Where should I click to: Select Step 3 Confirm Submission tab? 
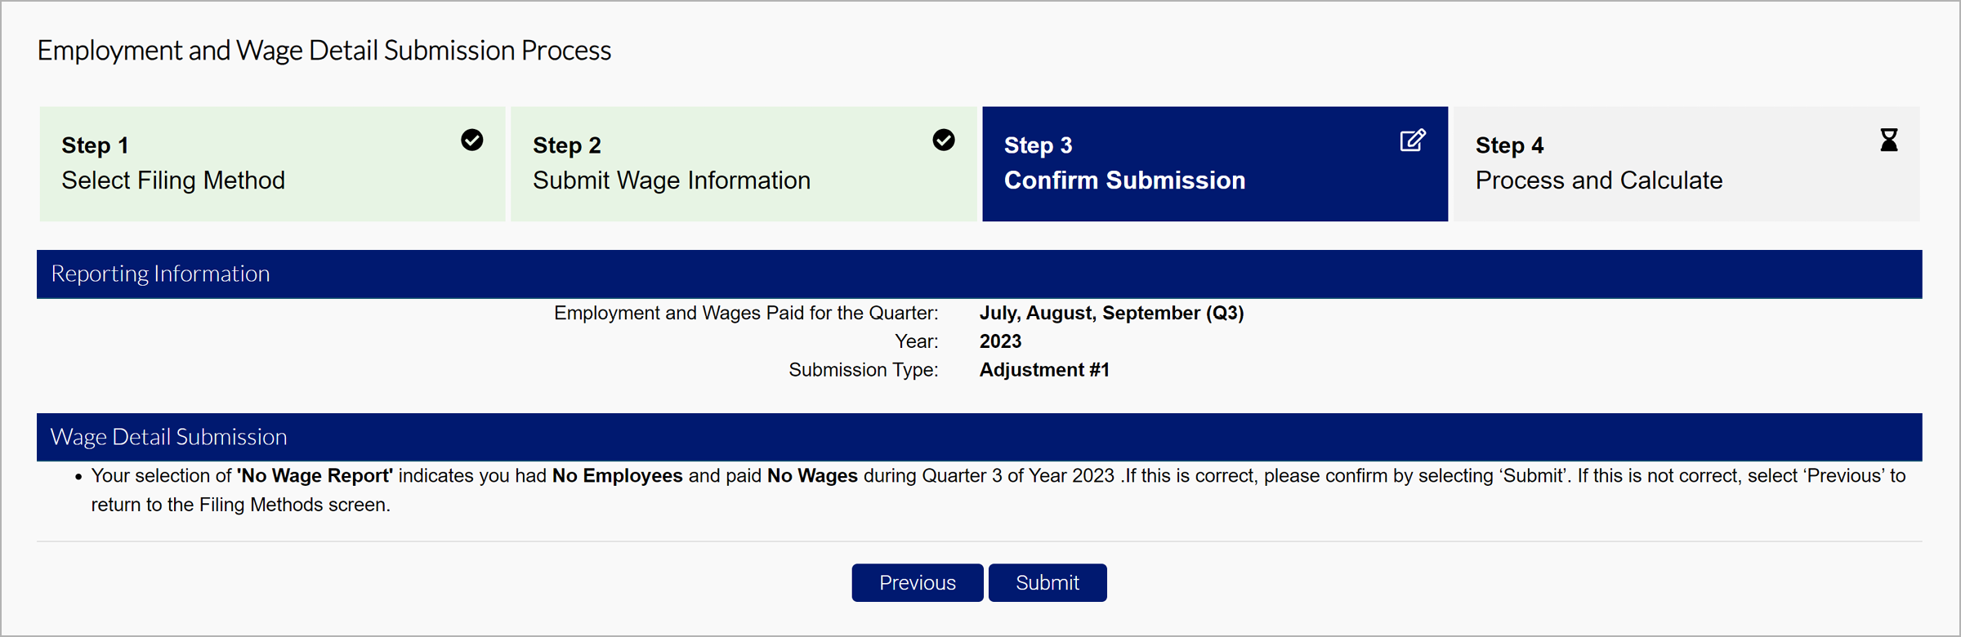pos(1214,164)
